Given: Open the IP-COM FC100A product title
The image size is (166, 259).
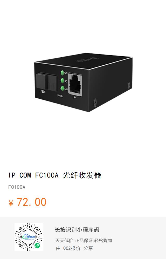Looking at the screenshot, I should point(55,175).
